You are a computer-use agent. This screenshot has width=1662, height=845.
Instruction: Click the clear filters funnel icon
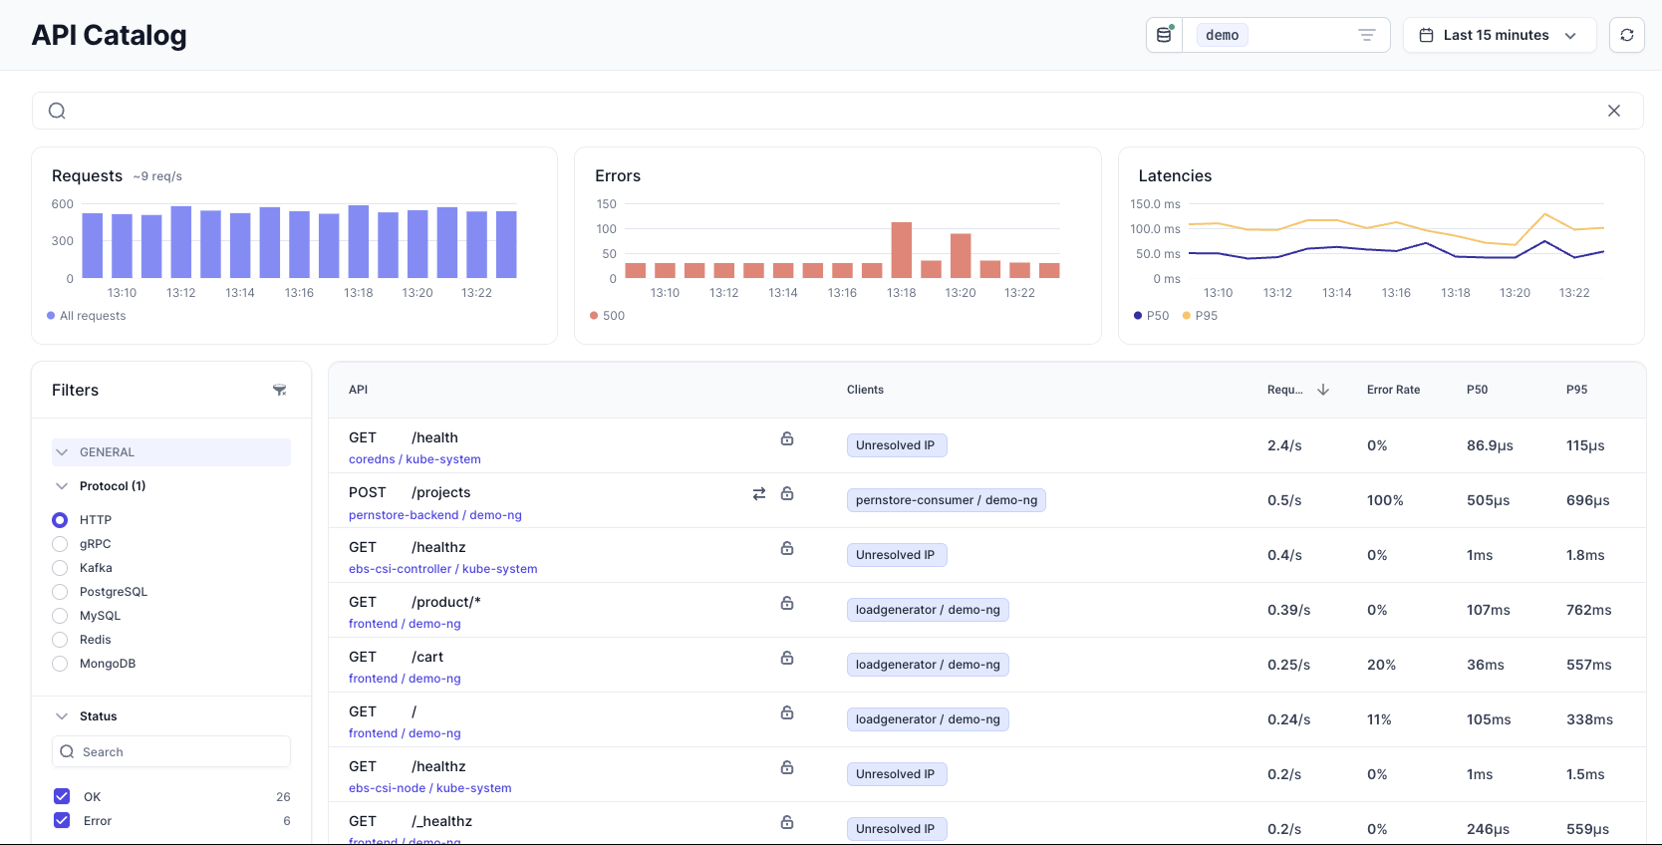tap(280, 390)
